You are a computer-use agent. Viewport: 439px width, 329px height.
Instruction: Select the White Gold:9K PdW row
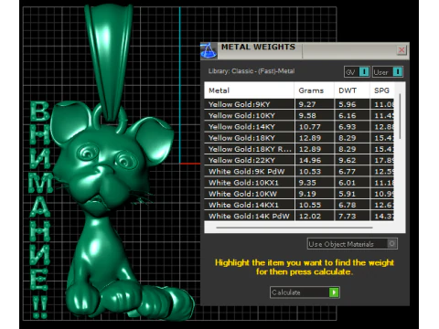point(299,171)
